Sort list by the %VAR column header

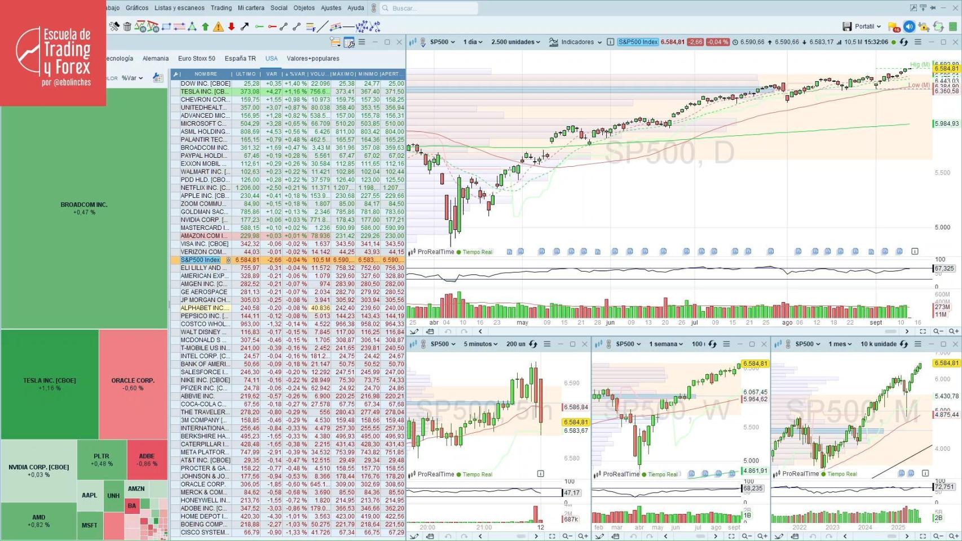pyautogui.click(x=295, y=74)
